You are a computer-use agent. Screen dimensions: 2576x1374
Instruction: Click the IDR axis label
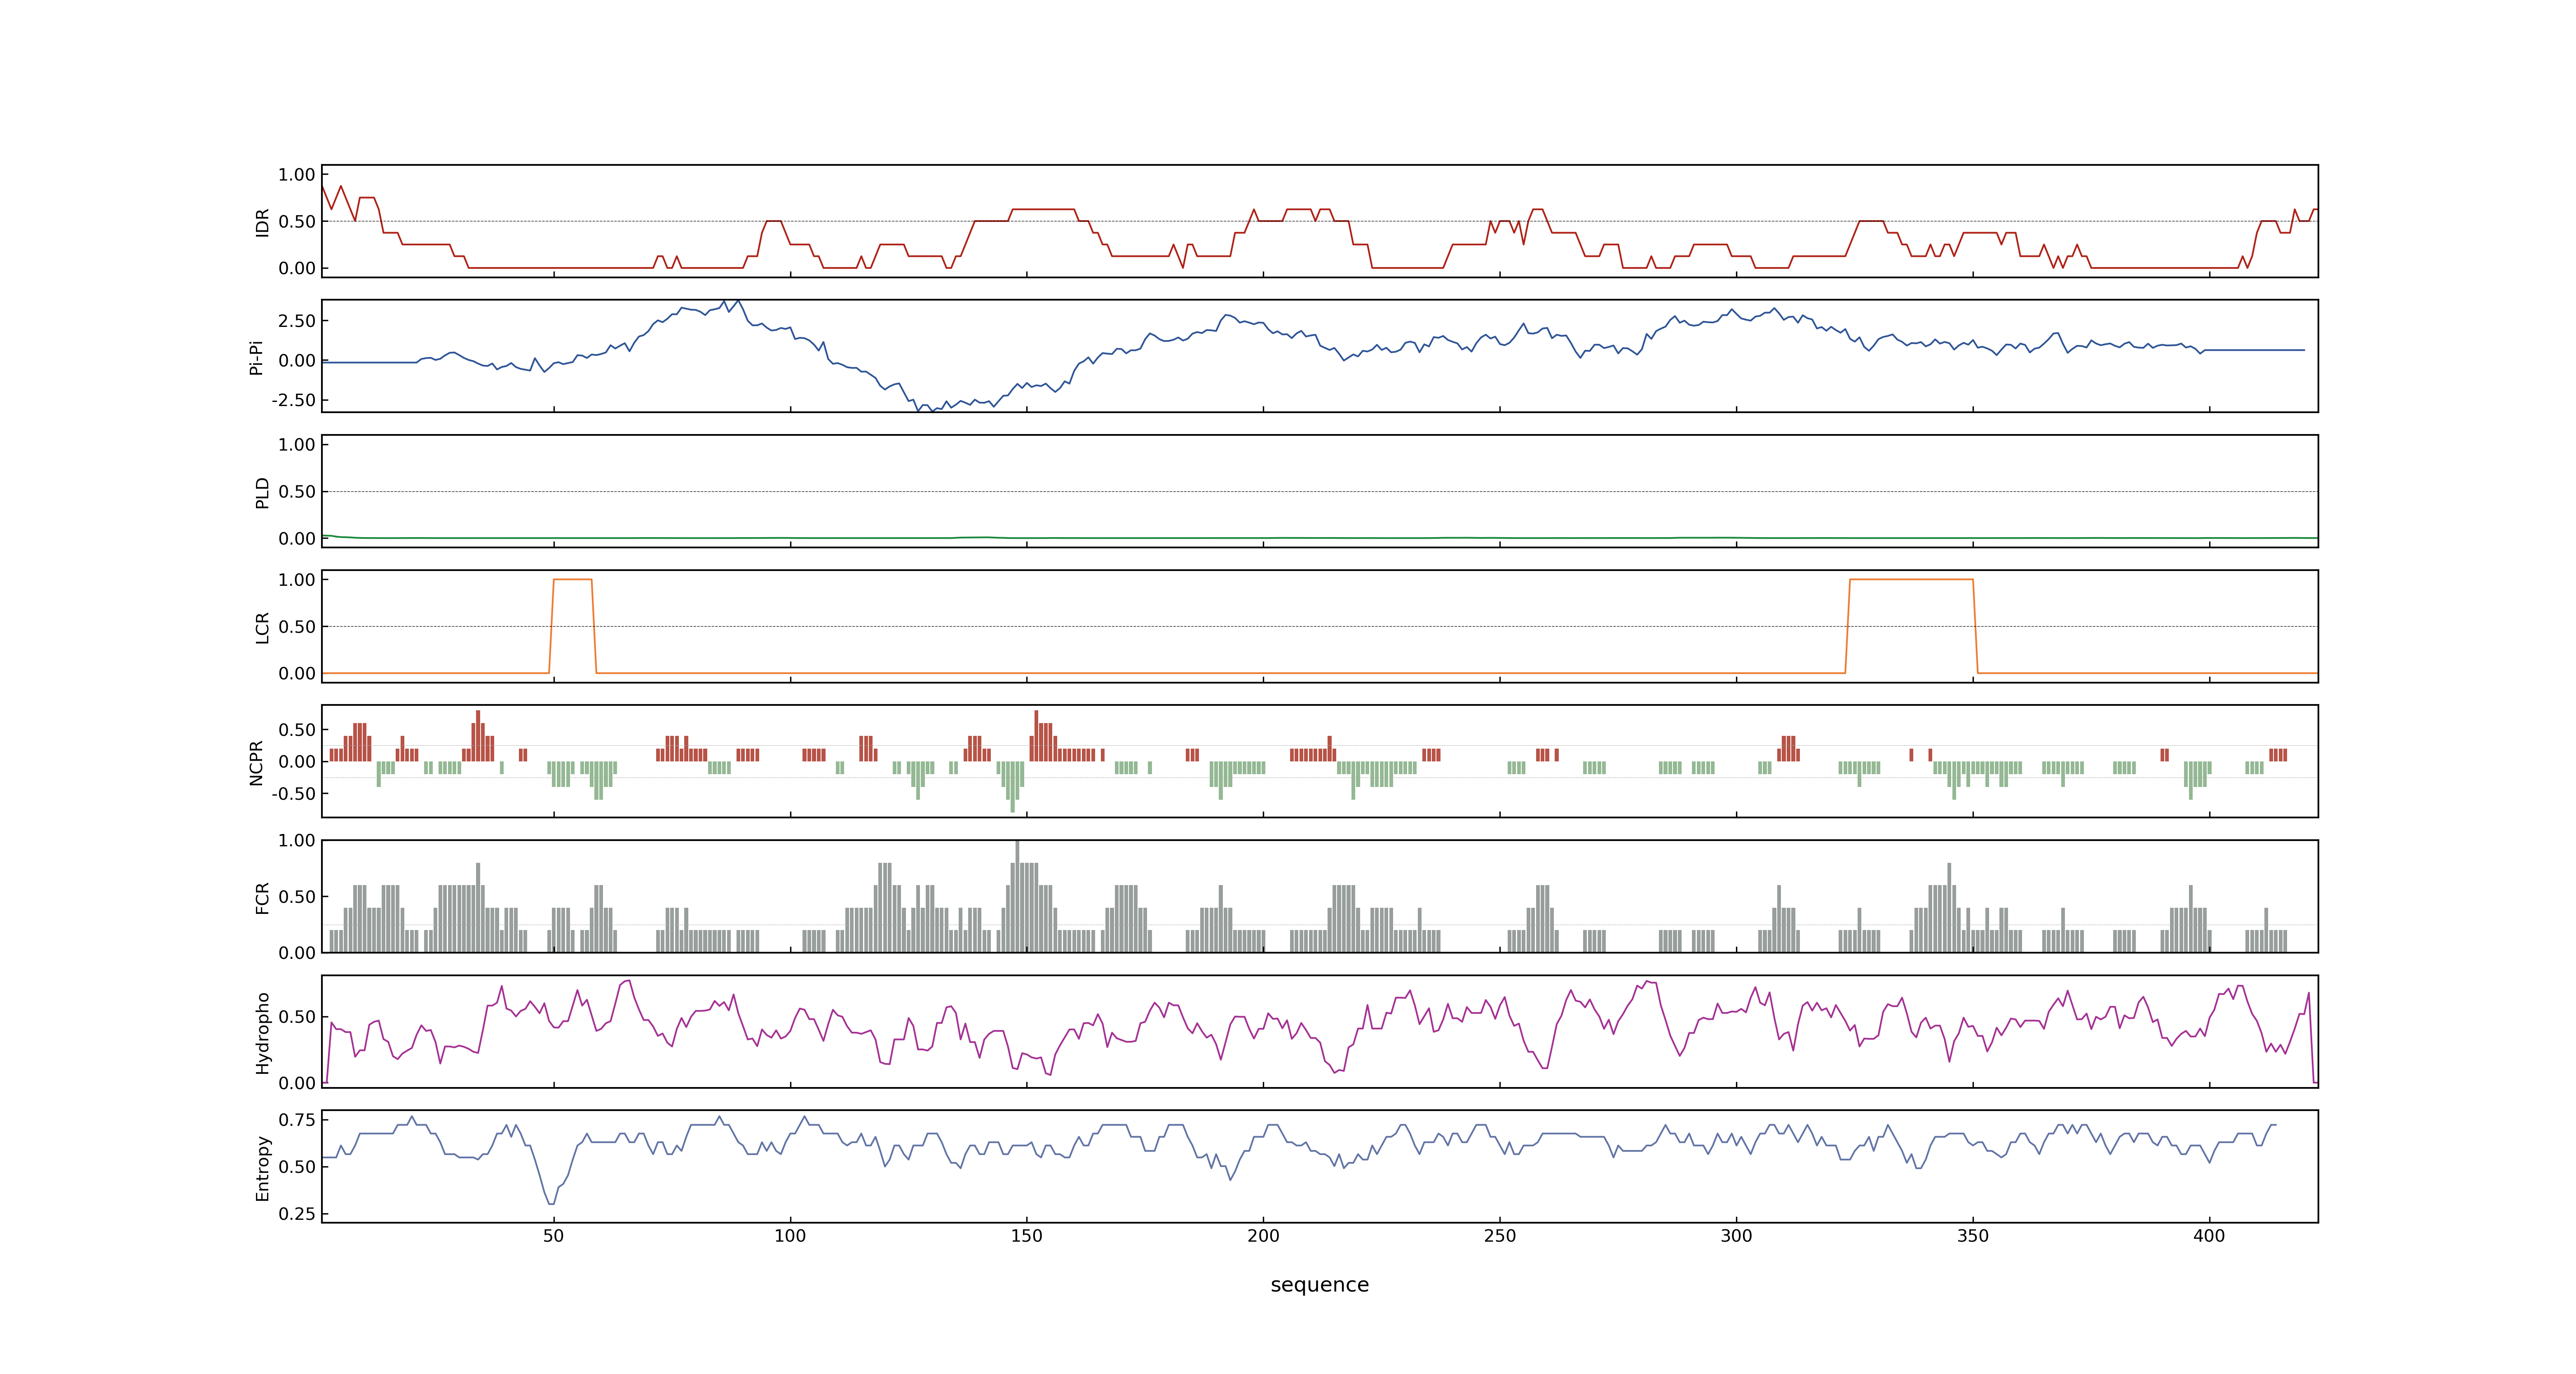(x=263, y=222)
